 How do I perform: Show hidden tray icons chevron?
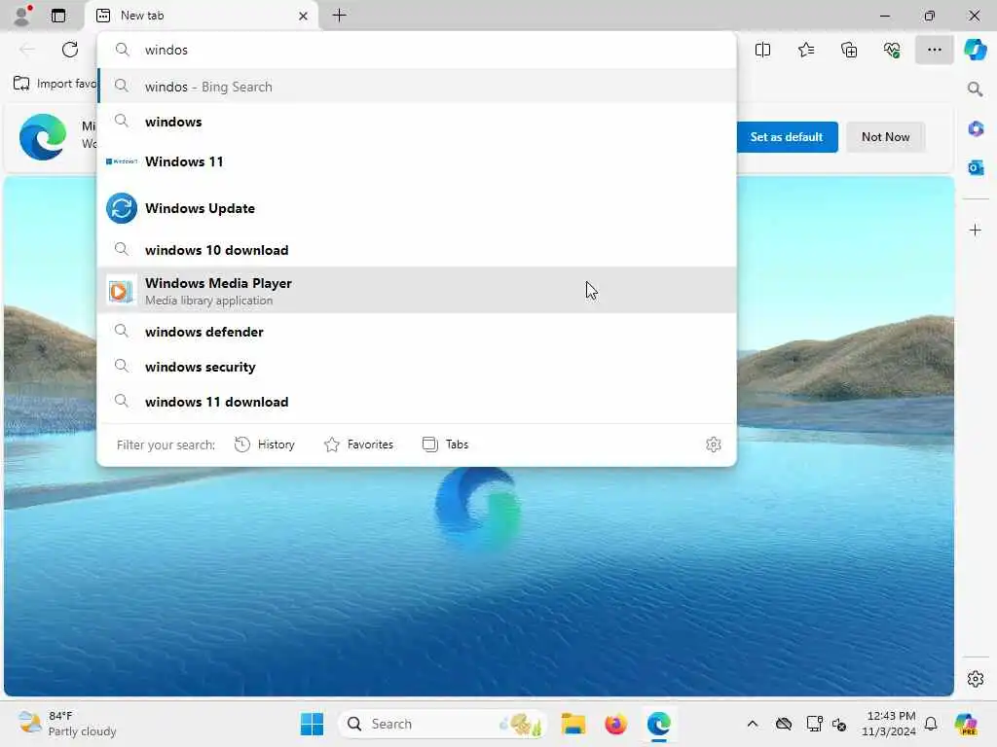click(753, 724)
